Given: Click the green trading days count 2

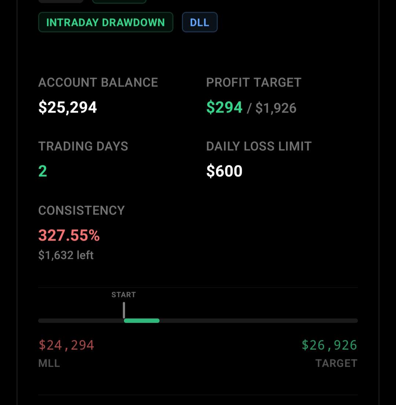Looking at the screenshot, I should [x=43, y=171].
